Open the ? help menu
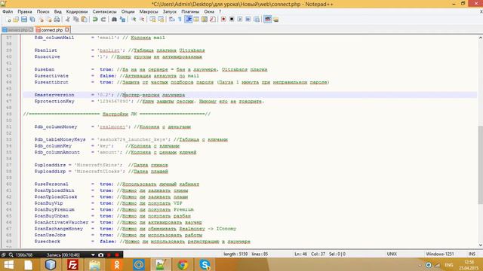Image resolution: width=483 pixels, height=271 pixels. [x=220, y=11]
